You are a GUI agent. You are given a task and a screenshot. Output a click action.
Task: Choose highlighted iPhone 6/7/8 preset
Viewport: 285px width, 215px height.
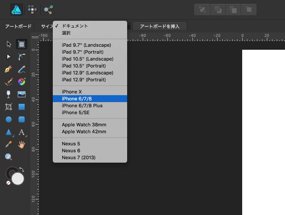tap(90, 99)
